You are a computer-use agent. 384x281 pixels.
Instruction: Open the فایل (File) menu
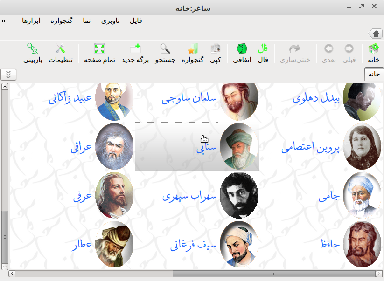(136, 21)
